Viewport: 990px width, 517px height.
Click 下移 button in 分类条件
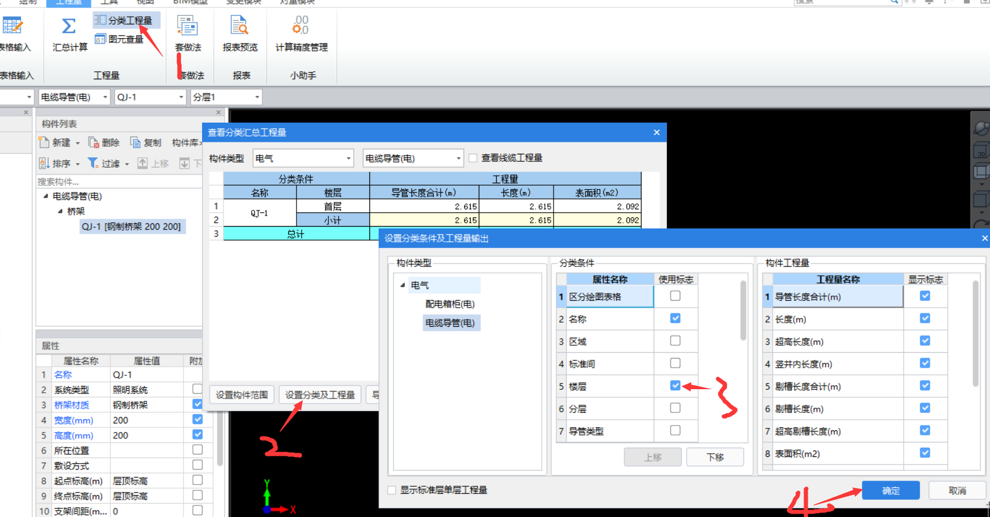click(x=716, y=457)
